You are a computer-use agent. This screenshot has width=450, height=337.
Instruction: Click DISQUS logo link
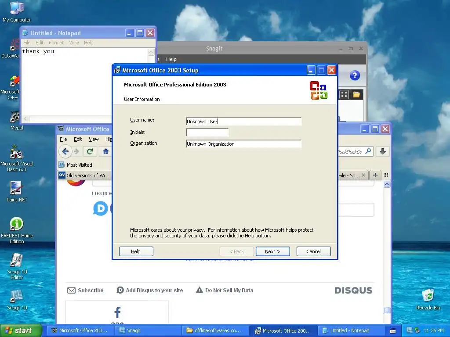click(353, 290)
